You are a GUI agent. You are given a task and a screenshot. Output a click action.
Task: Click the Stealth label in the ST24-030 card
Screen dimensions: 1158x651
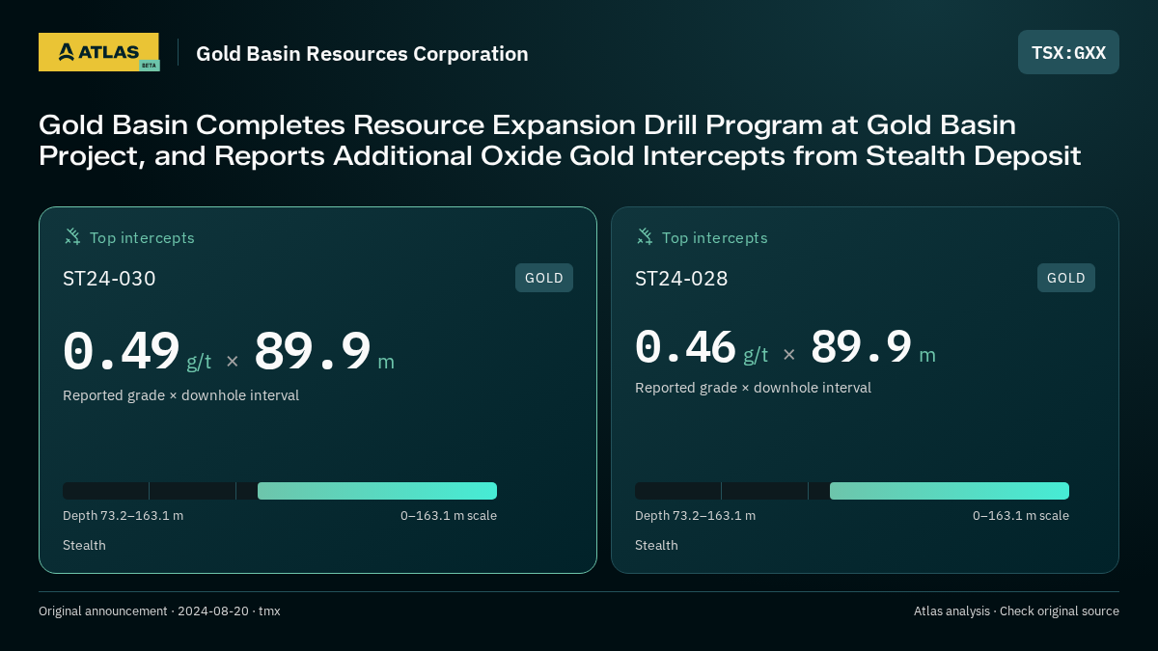tap(84, 546)
